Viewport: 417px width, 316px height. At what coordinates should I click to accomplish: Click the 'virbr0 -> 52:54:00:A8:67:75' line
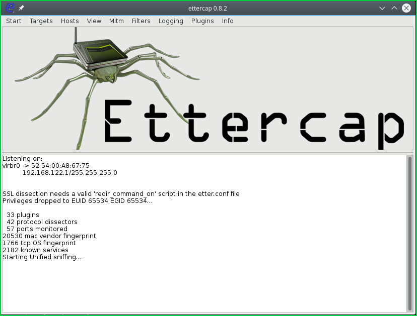[46, 166]
